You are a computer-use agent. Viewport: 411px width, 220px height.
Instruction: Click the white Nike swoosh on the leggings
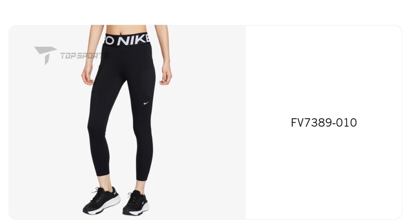point(146,103)
